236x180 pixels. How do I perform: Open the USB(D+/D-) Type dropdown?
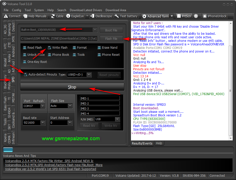(89, 75)
